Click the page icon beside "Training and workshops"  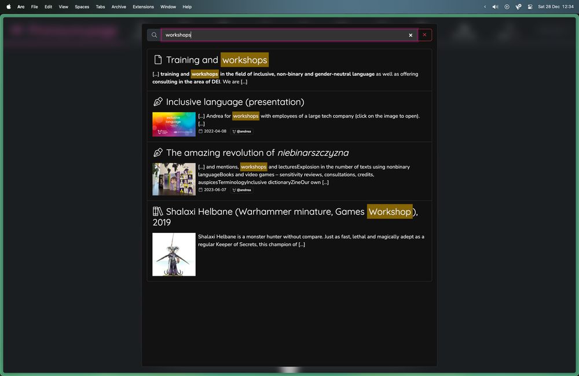coord(158,60)
